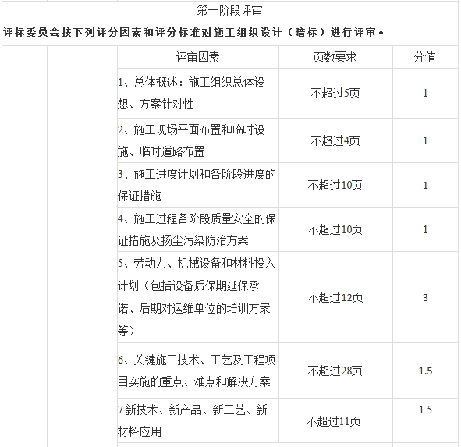This screenshot has height=447, width=461.
Task: Select the cell '7新技术、新产品、新工艺、新材料应用'
Action: (197, 420)
